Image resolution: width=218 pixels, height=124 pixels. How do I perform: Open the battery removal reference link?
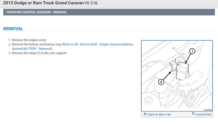[72, 47]
